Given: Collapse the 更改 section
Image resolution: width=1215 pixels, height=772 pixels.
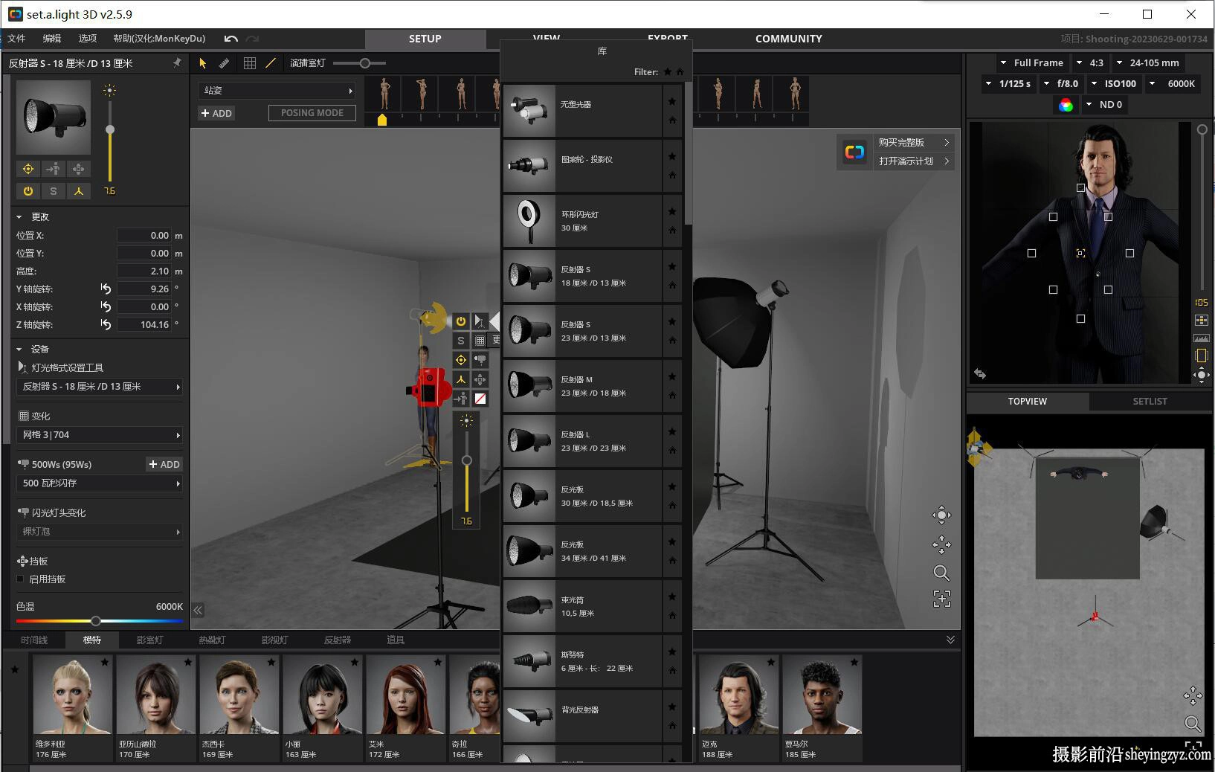Looking at the screenshot, I should coord(19,216).
